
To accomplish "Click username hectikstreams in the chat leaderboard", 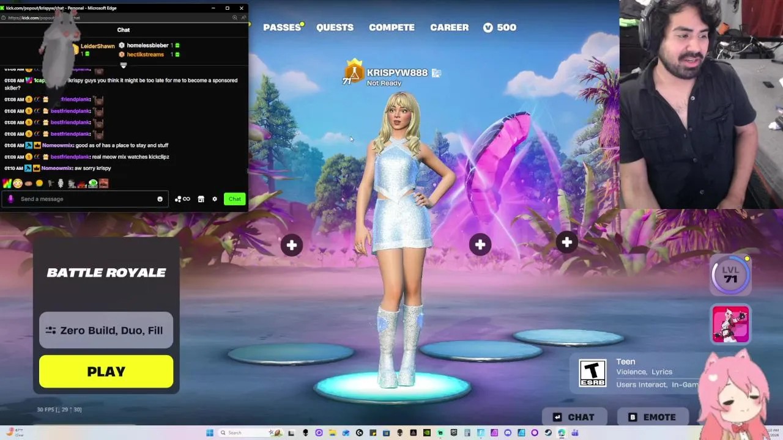I will [146, 54].
